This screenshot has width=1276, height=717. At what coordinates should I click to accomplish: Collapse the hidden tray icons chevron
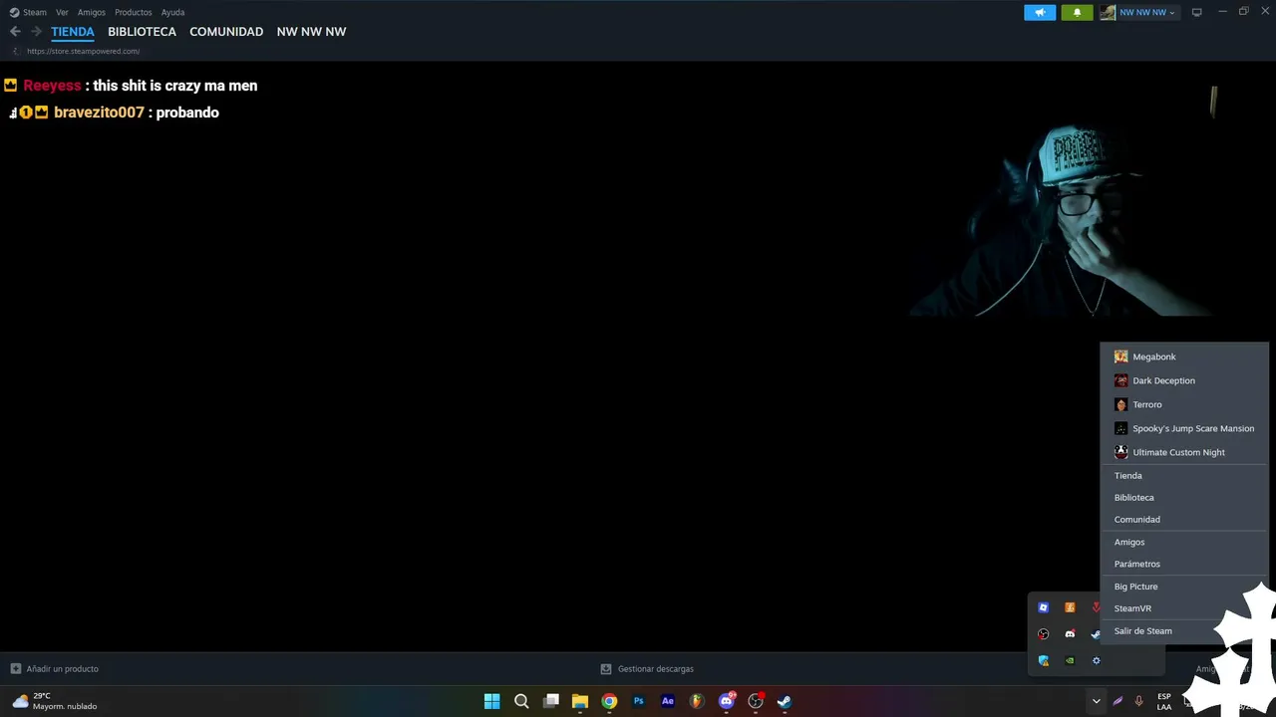pyautogui.click(x=1096, y=701)
